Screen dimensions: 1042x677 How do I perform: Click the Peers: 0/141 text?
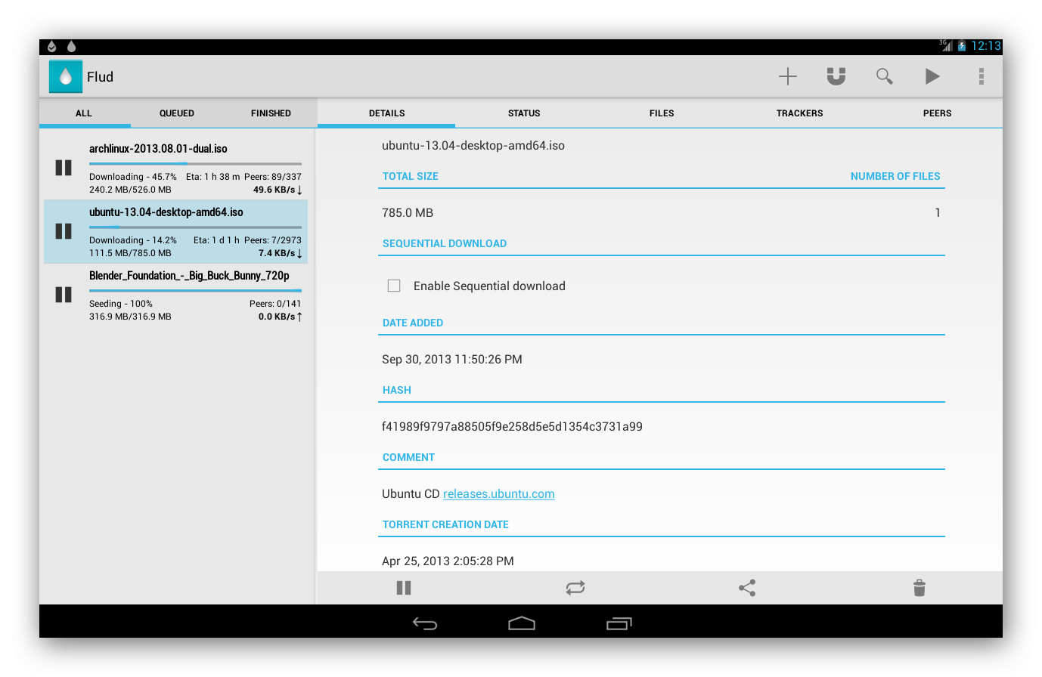pyautogui.click(x=275, y=304)
